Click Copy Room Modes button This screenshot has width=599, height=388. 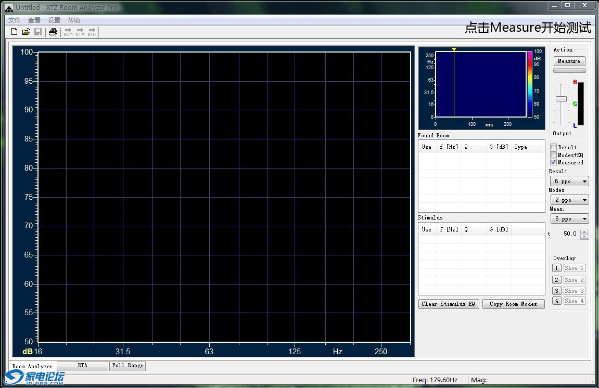[514, 304]
